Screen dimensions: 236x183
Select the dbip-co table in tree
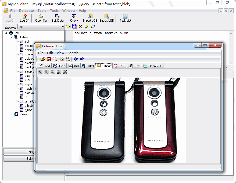coord(29,59)
